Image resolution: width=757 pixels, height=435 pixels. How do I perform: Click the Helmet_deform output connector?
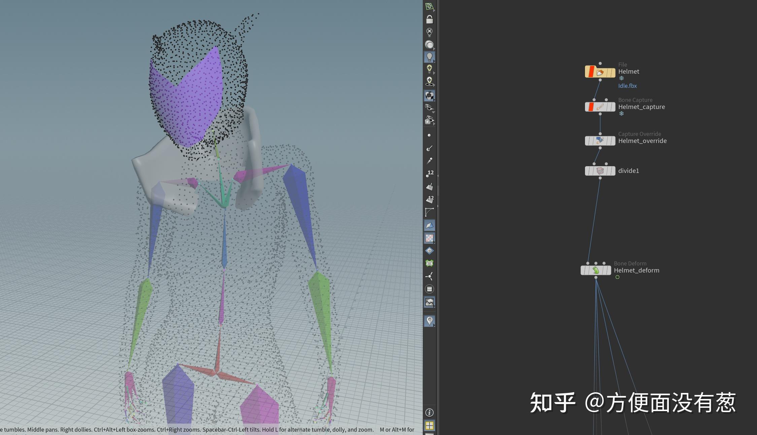click(596, 278)
